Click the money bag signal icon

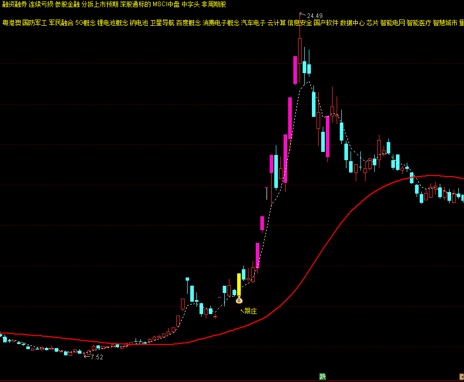tap(239, 301)
